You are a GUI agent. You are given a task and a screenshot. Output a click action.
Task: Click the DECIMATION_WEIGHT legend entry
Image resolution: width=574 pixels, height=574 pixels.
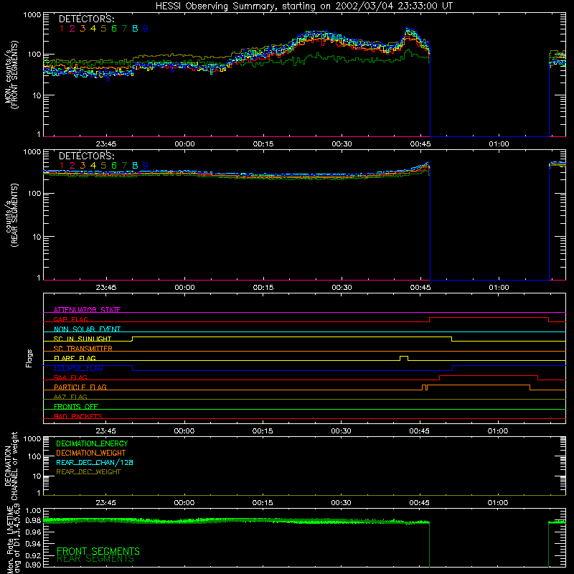coord(91,453)
